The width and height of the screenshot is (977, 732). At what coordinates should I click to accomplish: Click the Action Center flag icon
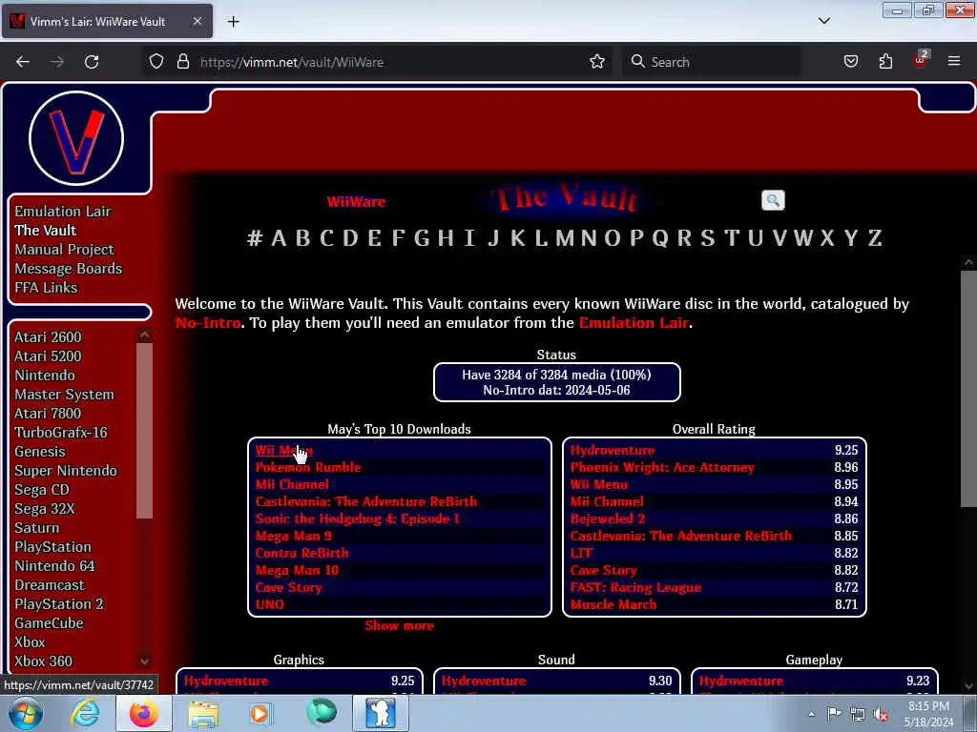(834, 714)
